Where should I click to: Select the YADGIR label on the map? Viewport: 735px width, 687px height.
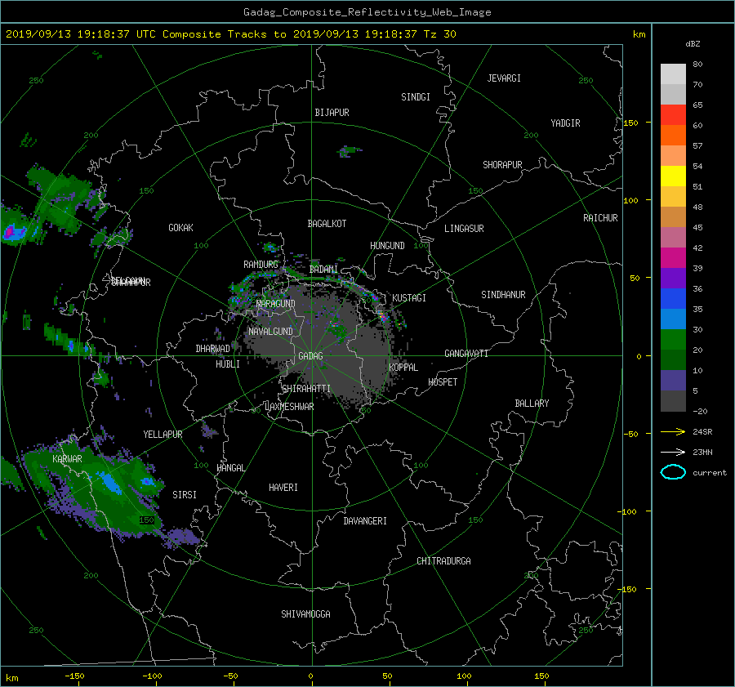point(565,123)
